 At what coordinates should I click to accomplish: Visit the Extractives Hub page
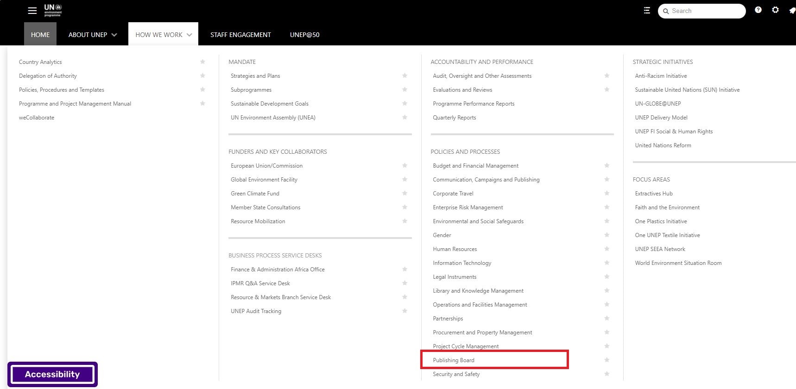(654, 194)
